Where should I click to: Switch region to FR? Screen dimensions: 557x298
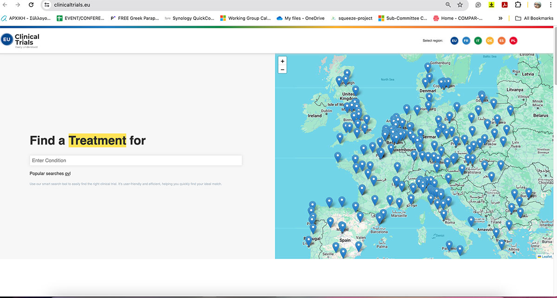tap(466, 41)
